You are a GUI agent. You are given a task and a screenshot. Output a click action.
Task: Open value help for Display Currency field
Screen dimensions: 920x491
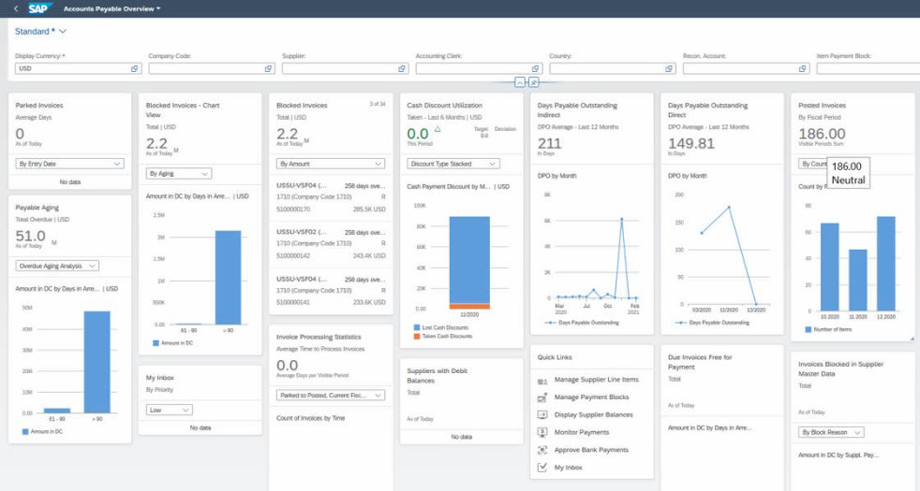click(x=134, y=68)
